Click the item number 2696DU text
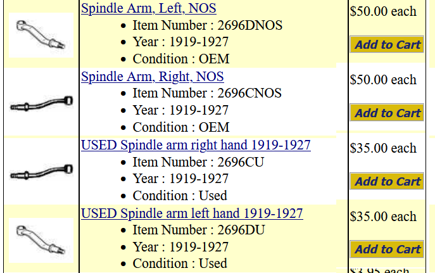Viewport: 435px width, 273px height. tap(198, 230)
